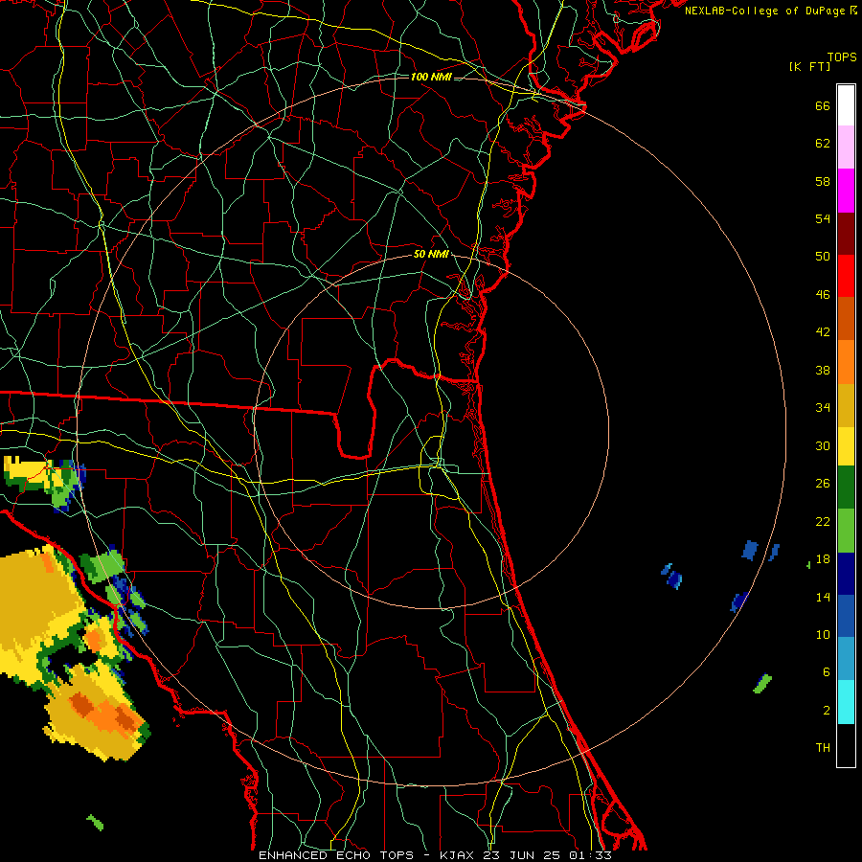862x862 pixels.
Task: Click legend value '22'
Action: pos(823,521)
